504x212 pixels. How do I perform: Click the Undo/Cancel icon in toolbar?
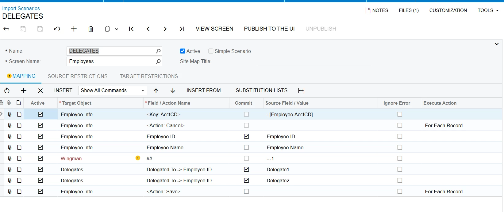[x=57, y=29]
